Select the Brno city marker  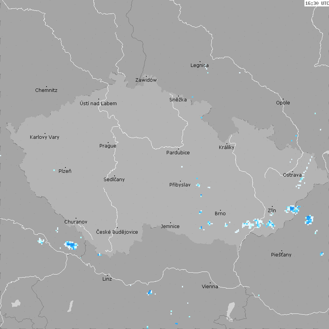(x=220, y=211)
